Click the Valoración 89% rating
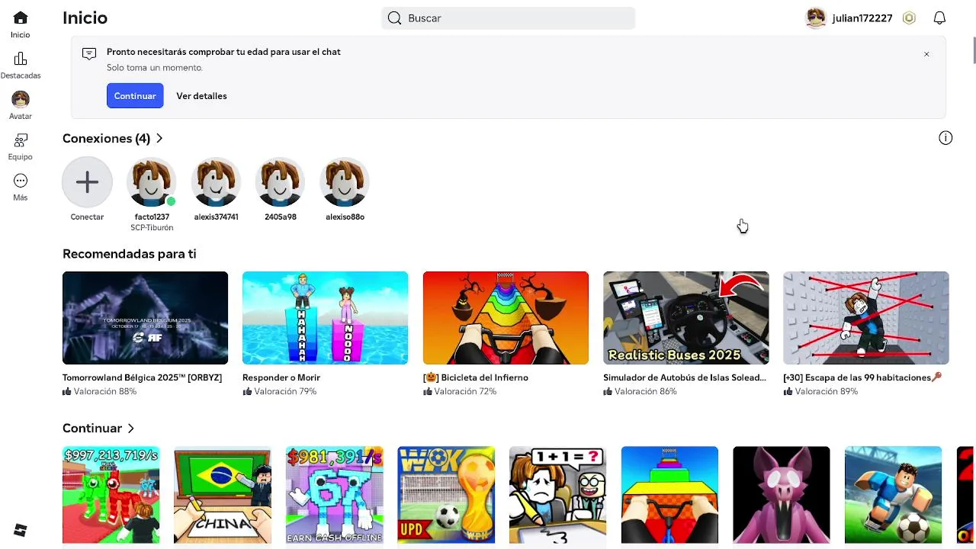 point(820,391)
